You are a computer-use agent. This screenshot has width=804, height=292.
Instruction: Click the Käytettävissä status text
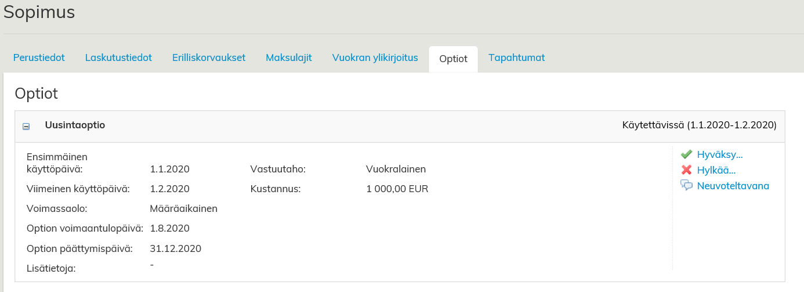(x=699, y=125)
